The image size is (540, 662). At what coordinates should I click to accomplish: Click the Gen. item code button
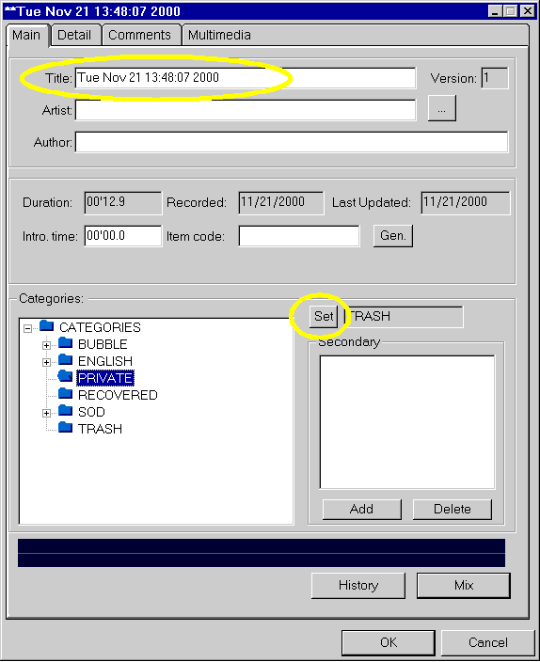pos(393,236)
